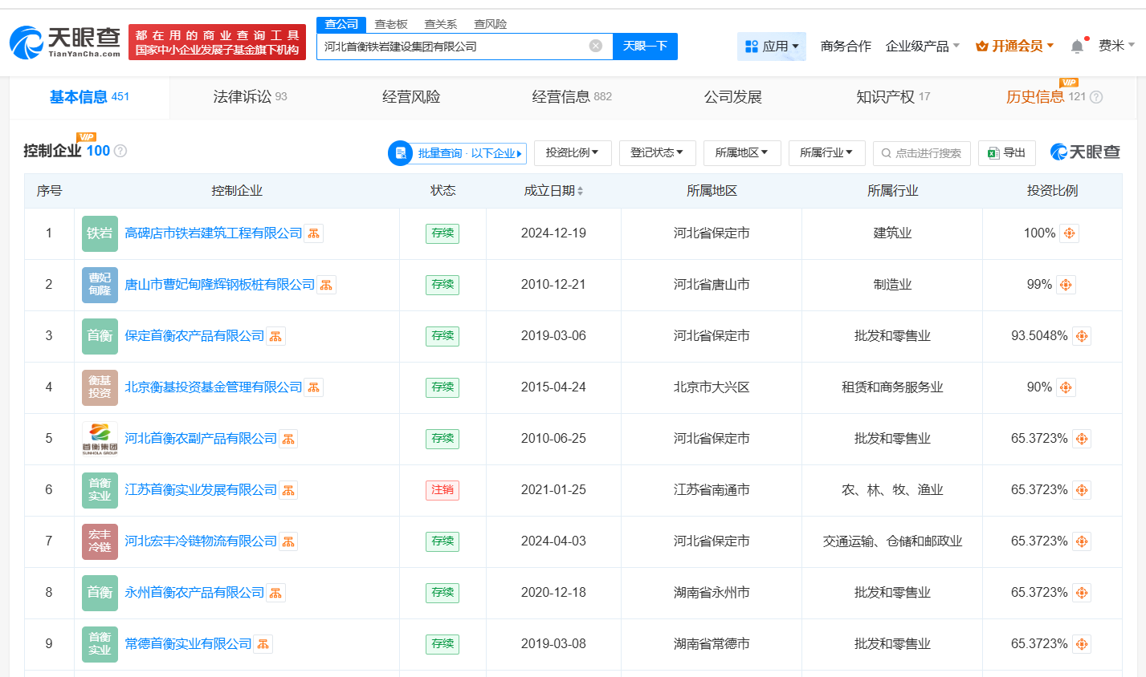
Task: Open equity structure icon beside 河北宏丰冷链物流有限公司
Action: click(x=288, y=541)
